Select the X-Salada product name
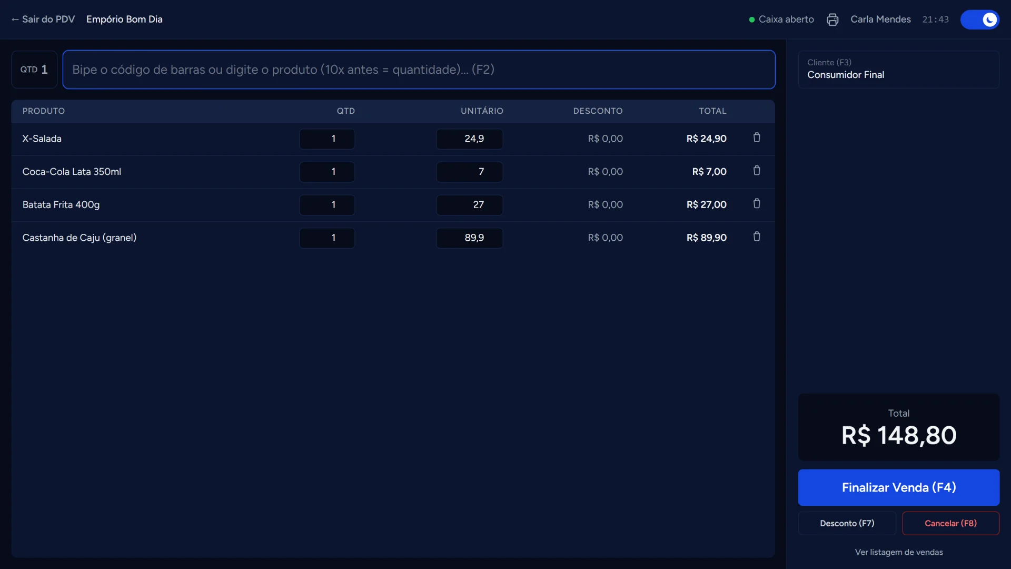This screenshot has width=1011, height=569. [x=42, y=139]
